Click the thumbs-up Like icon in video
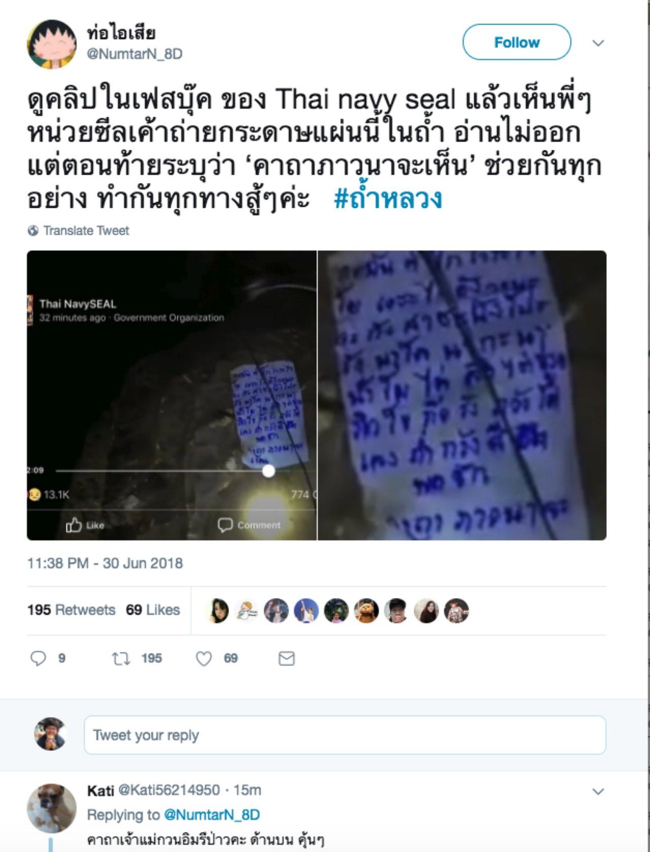The height and width of the screenshot is (852, 650). click(74, 525)
